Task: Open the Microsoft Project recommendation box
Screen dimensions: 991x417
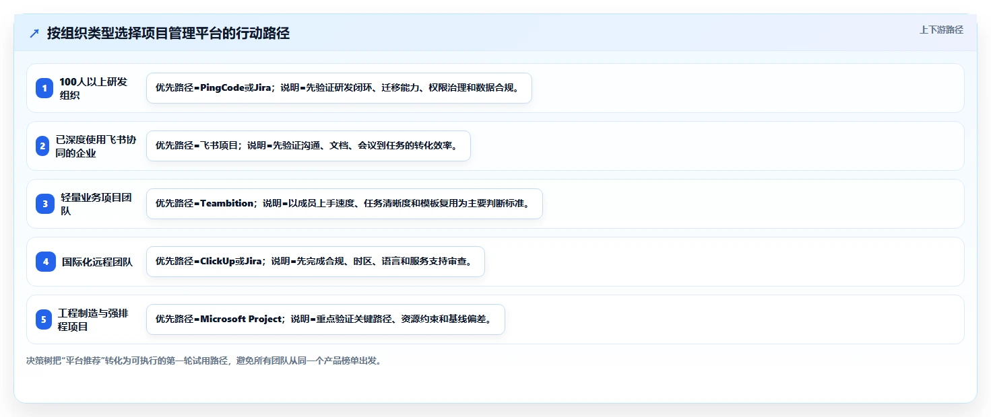Action: click(325, 319)
